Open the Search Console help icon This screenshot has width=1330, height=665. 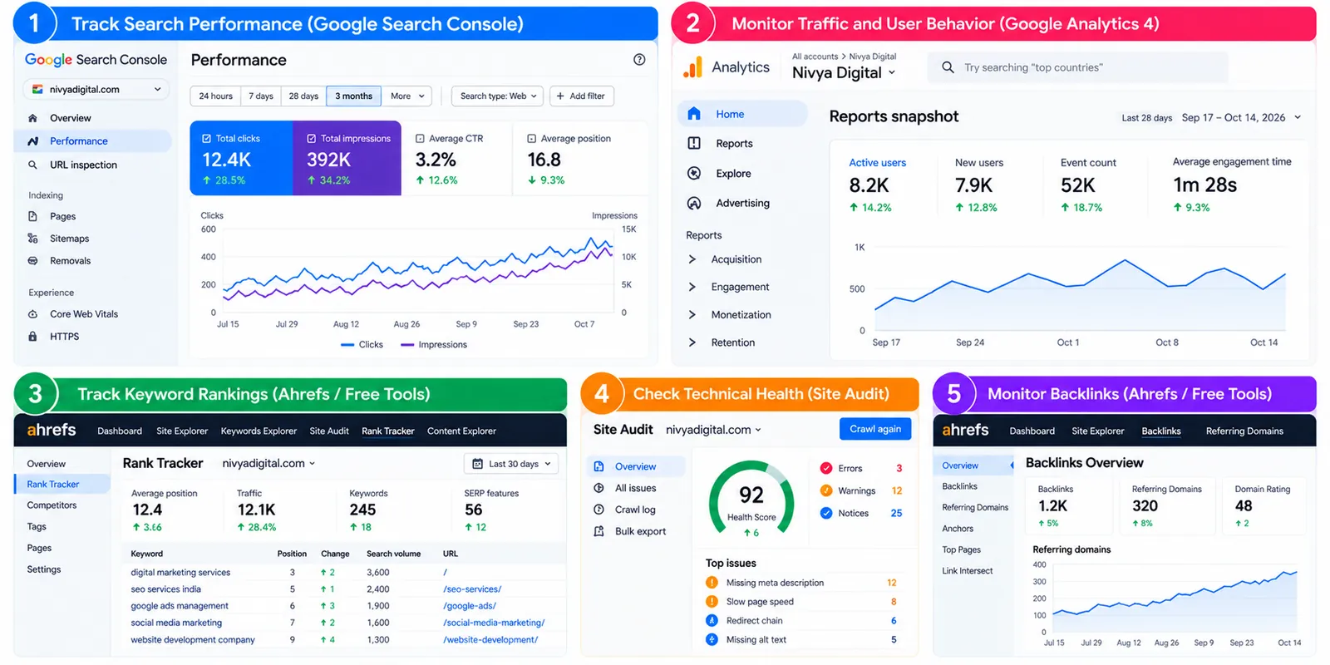(639, 60)
